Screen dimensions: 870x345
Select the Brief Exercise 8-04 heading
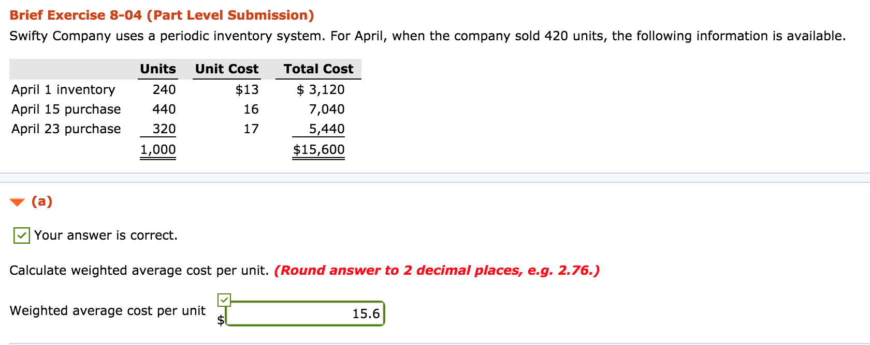(161, 15)
